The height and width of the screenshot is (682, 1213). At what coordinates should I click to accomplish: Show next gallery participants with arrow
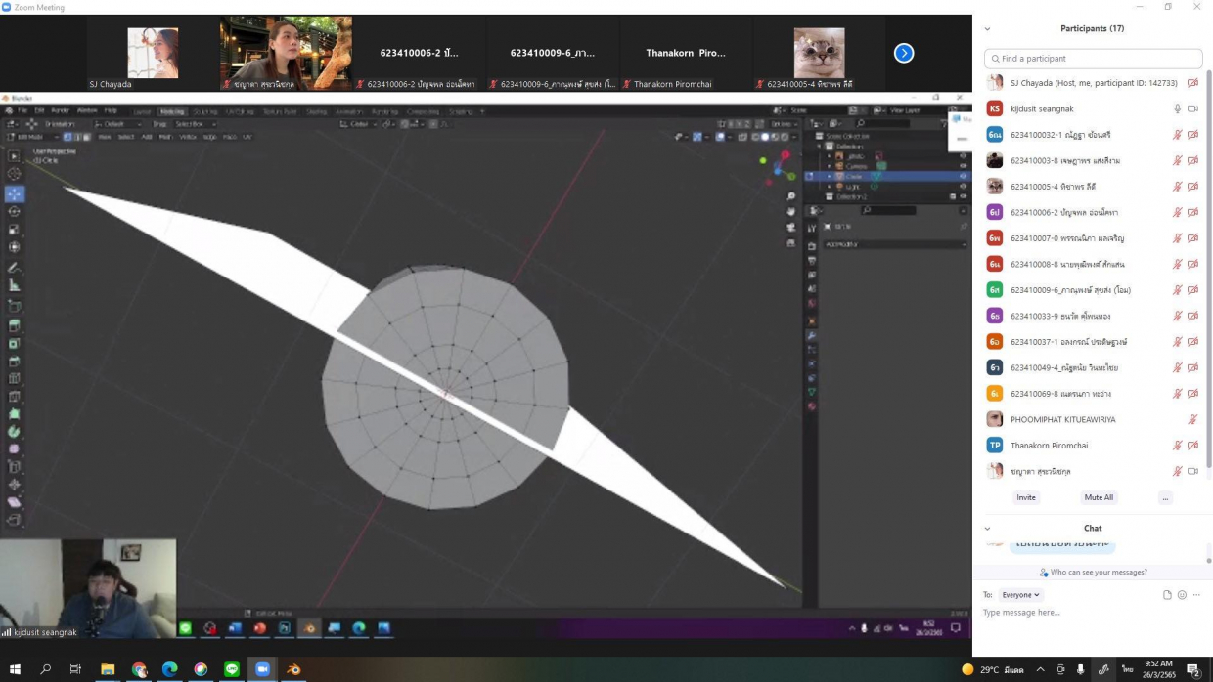click(904, 54)
